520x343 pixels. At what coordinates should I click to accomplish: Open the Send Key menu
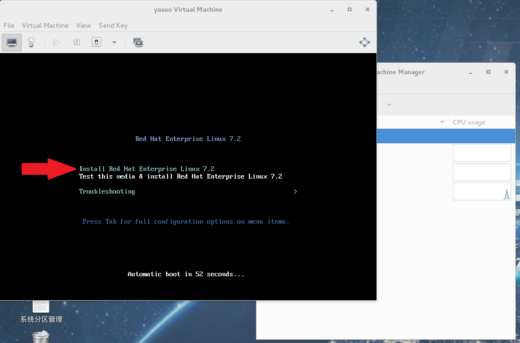[113, 25]
